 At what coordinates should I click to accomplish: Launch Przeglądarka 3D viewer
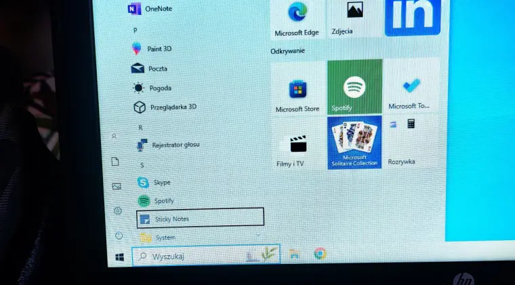coord(165,107)
